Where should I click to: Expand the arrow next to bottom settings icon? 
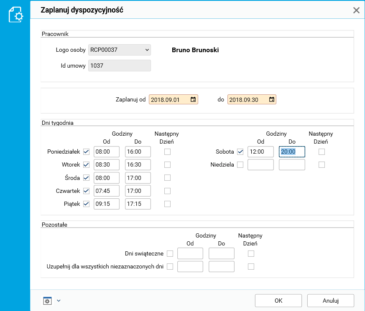tap(59, 301)
